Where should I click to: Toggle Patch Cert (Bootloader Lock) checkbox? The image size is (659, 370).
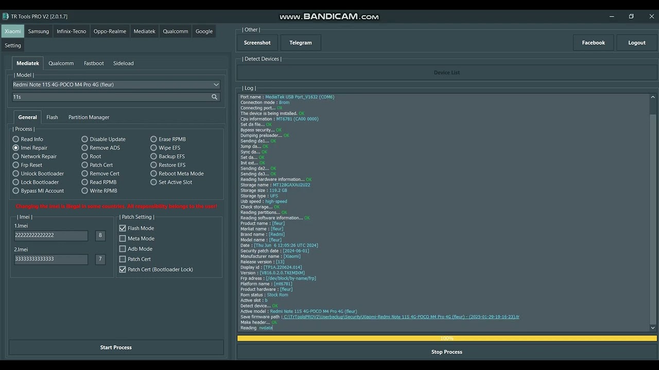pos(123,269)
